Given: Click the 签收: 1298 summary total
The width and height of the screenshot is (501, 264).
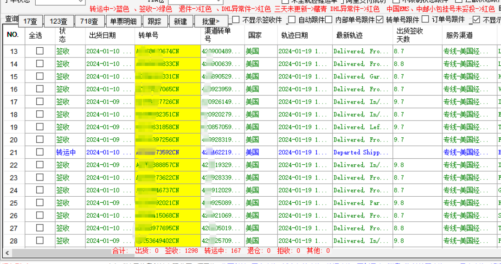Looking at the screenshot, I should pos(181,251).
